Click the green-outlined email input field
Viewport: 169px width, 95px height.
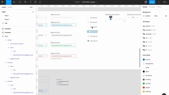click(x=63, y=45)
